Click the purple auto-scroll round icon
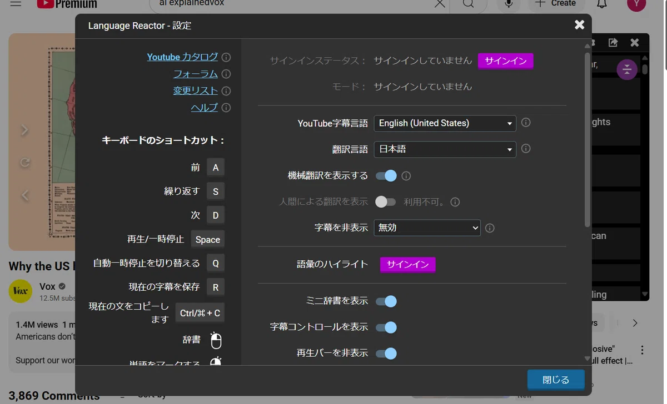 [627, 69]
